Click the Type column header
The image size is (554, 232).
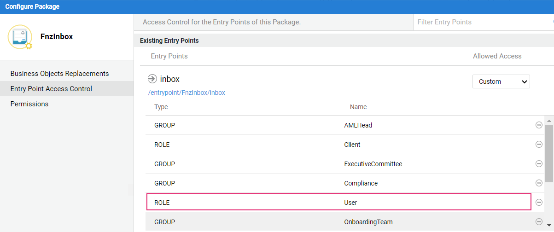click(161, 107)
